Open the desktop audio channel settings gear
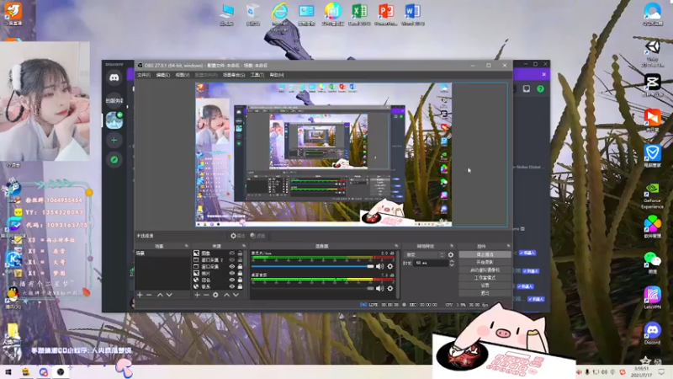Viewport: 673px width, 379px height. point(389,288)
